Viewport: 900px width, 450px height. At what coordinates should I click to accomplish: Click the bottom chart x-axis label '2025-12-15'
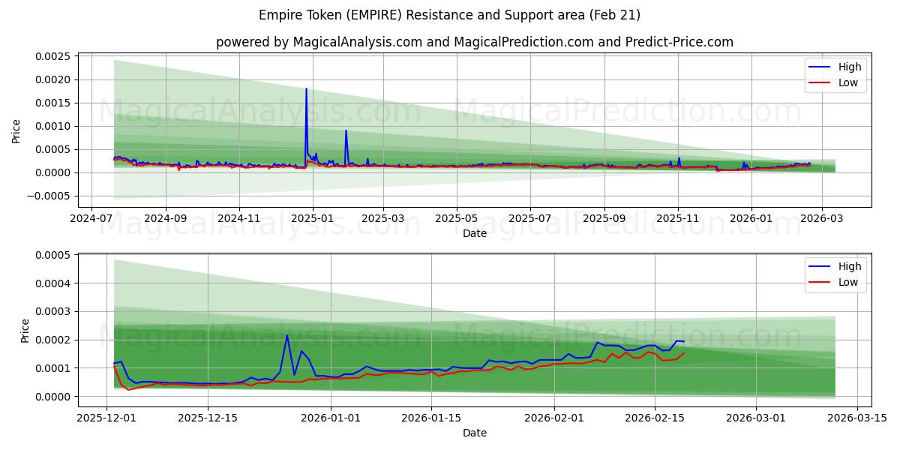(208, 417)
